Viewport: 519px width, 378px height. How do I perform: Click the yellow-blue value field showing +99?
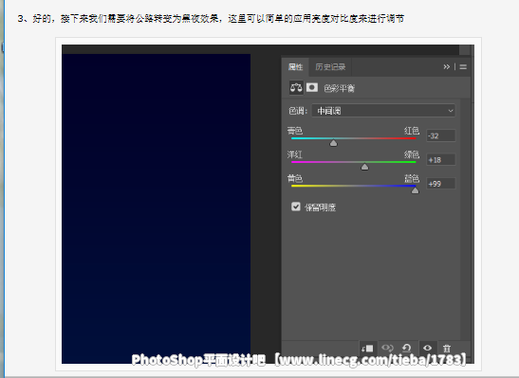(440, 184)
